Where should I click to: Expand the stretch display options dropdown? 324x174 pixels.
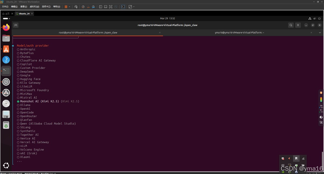[x=134, y=7]
